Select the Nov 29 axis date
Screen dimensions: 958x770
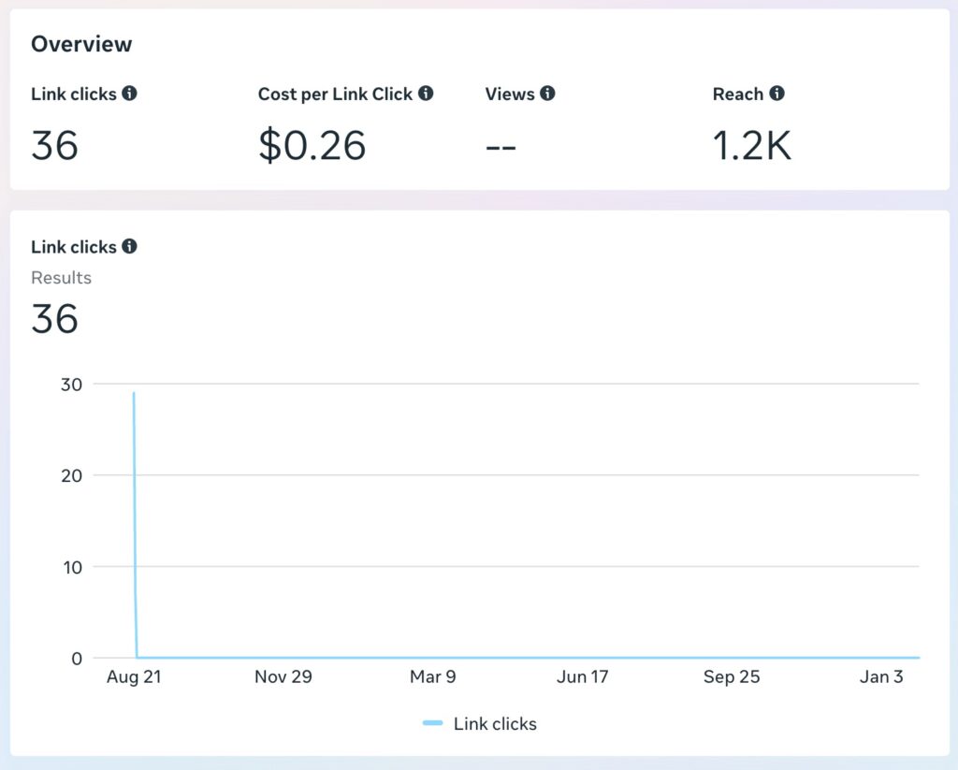[283, 676]
